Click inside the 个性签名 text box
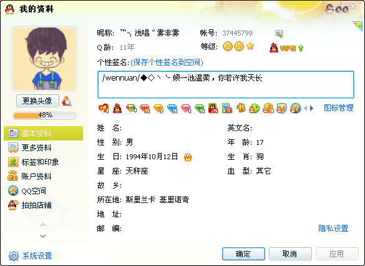This screenshot has width=365, height=266. click(226, 84)
